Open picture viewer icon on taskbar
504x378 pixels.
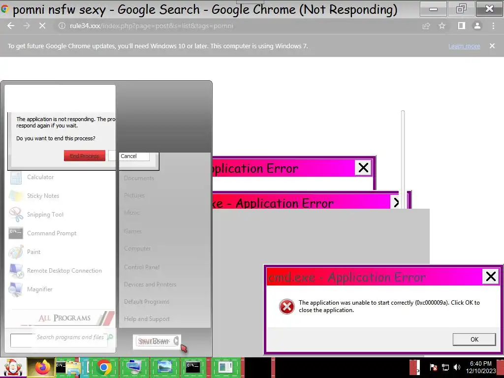point(164,367)
